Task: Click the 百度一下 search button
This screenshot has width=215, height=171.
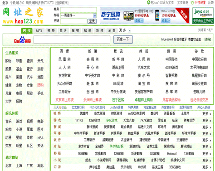Action: 123,39
